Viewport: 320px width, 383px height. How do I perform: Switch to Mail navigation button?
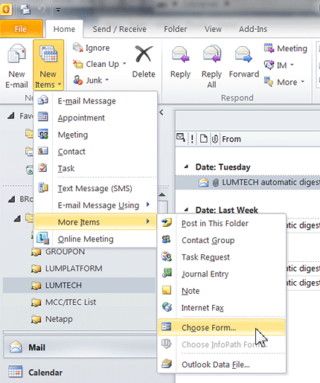coord(80,347)
